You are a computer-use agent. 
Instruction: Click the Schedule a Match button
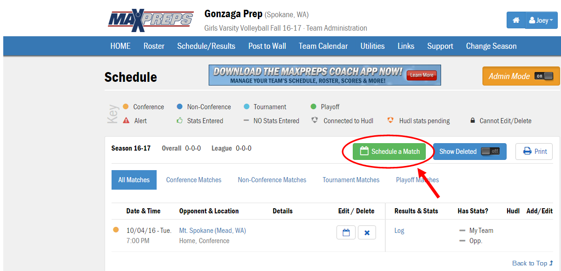point(389,152)
